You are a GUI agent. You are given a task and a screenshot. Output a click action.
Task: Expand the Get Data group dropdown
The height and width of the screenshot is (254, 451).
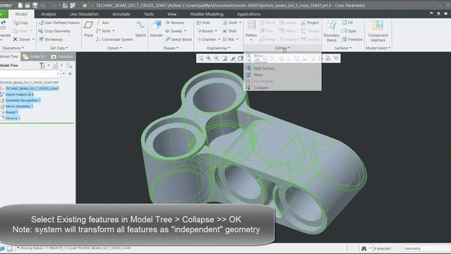coord(59,48)
